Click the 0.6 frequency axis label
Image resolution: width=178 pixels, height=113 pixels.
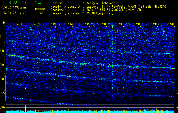pyautogui.click(x=3, y=107)
